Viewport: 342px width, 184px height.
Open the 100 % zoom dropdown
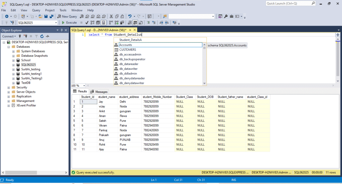click(x=84, y=86)
